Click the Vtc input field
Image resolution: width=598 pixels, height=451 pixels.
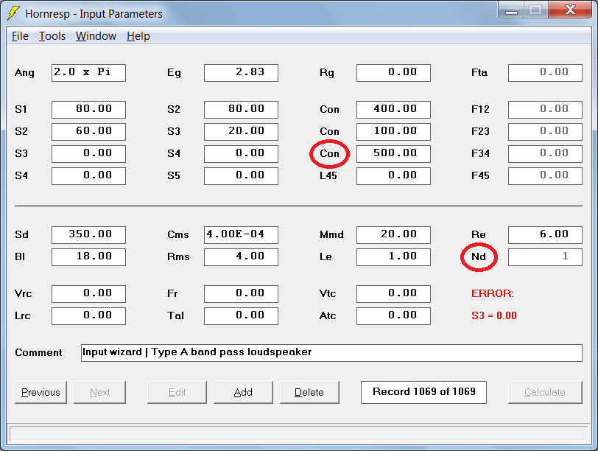click(x=393, y=294)
